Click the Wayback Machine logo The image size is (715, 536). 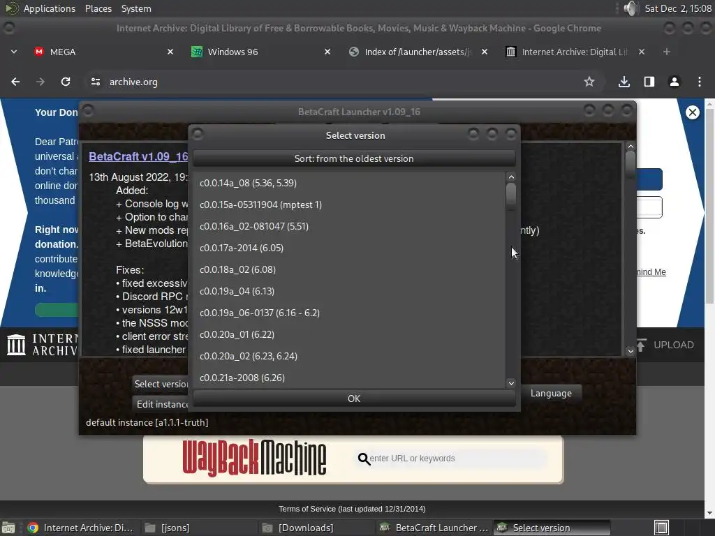[x=254, y=459]
